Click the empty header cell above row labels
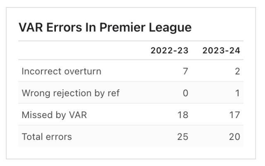The height and width of the screenshot is (166, 265). (x=79, y=51)
